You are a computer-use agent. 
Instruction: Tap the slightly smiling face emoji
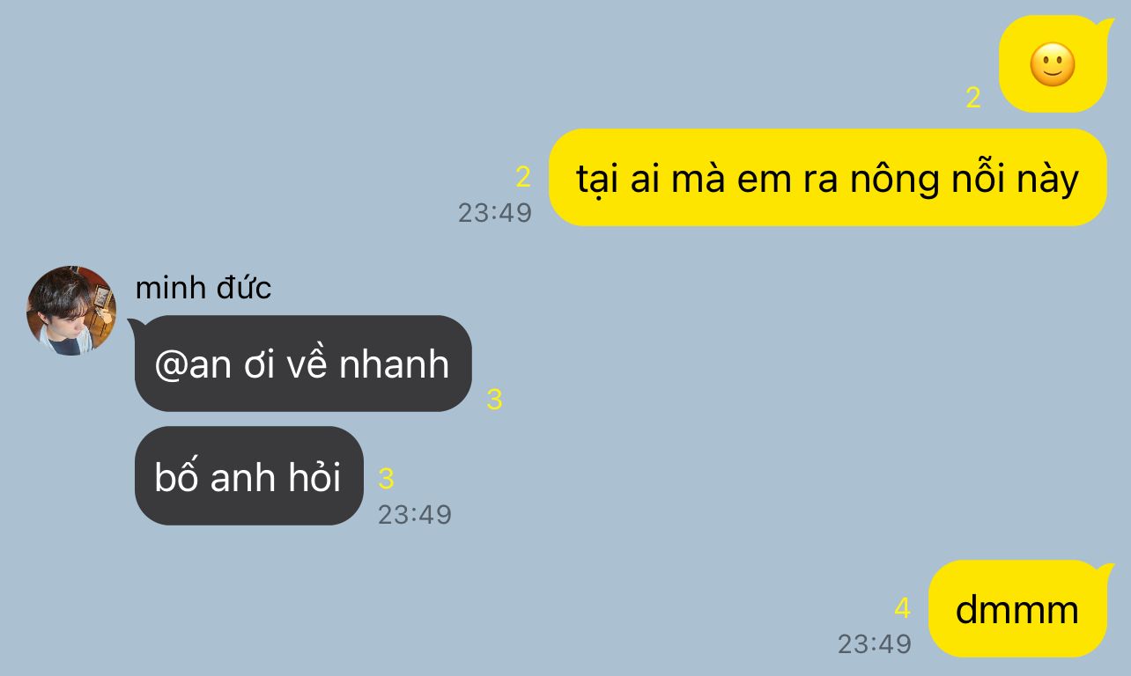[1053, 64]
